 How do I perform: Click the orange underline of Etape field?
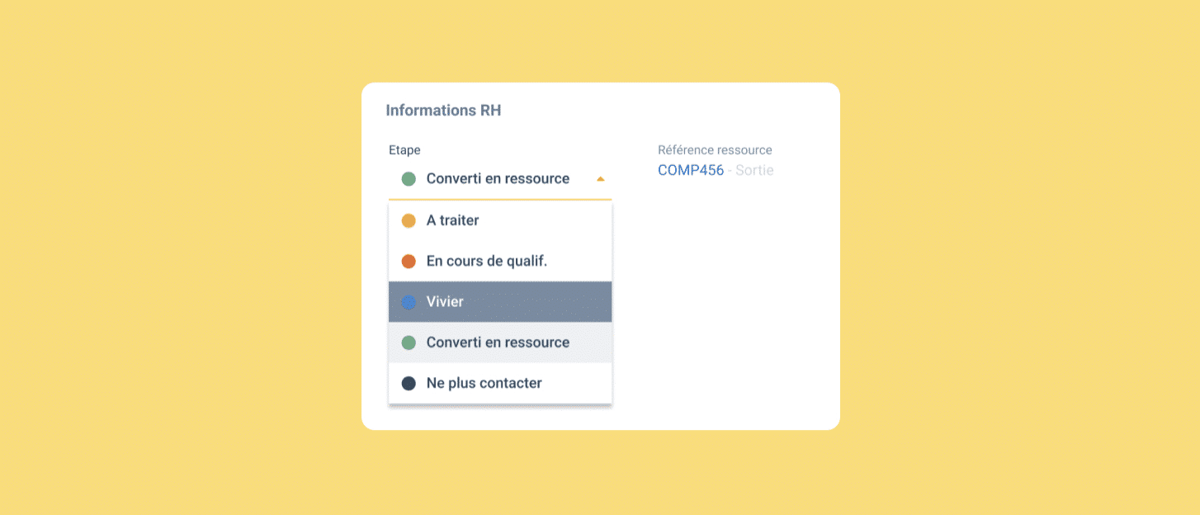pos(500,199)
